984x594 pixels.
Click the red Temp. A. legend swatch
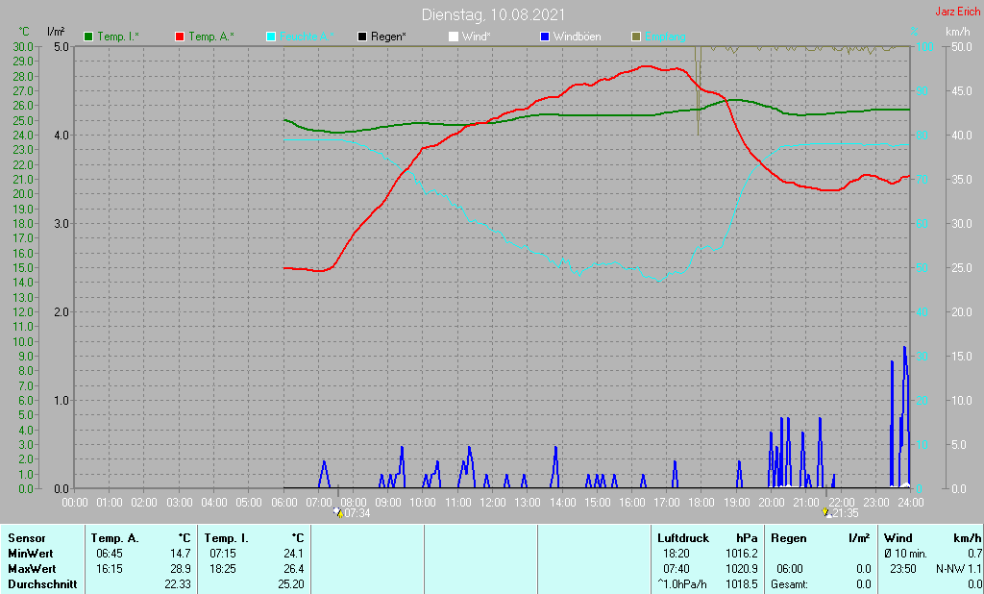[x=180, y=37]
